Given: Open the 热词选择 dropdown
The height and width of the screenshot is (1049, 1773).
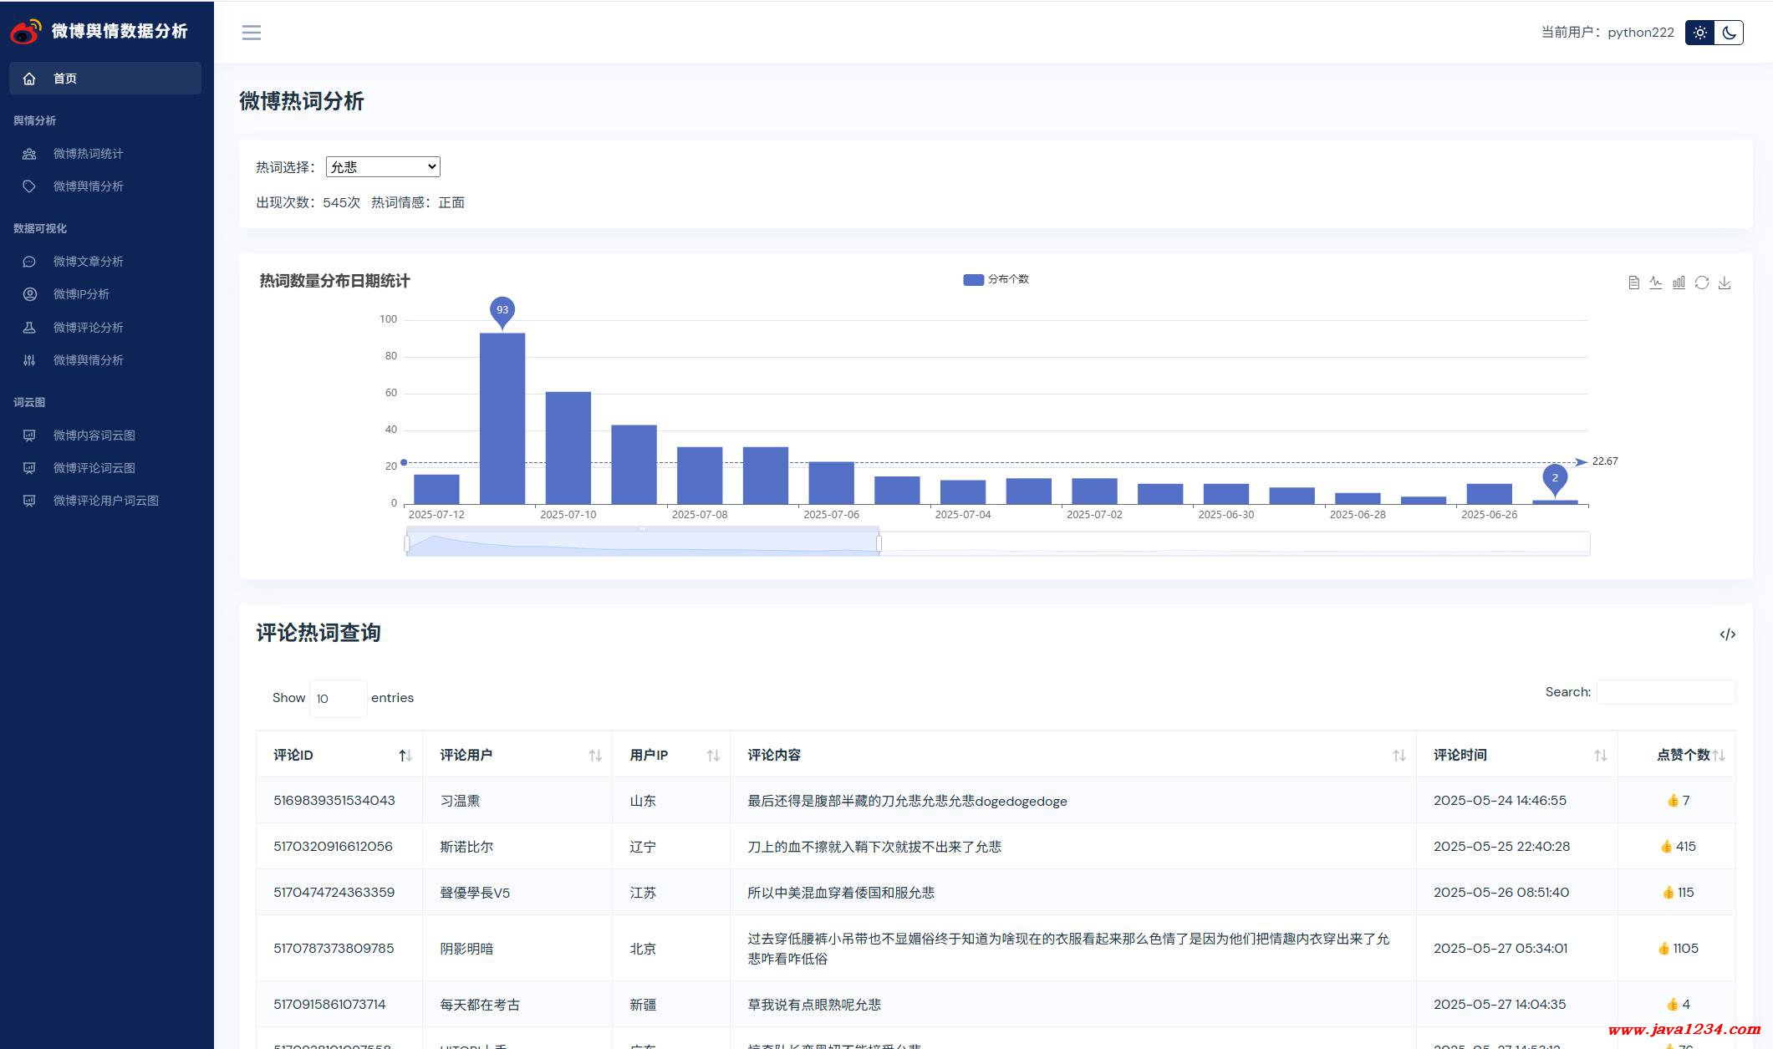Looking at the screenshot, I should (x=383, y=166).
